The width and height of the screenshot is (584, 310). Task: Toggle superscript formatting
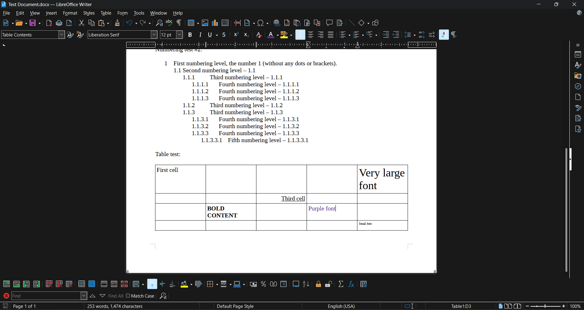pyautogui.click(x=236, y=35)
